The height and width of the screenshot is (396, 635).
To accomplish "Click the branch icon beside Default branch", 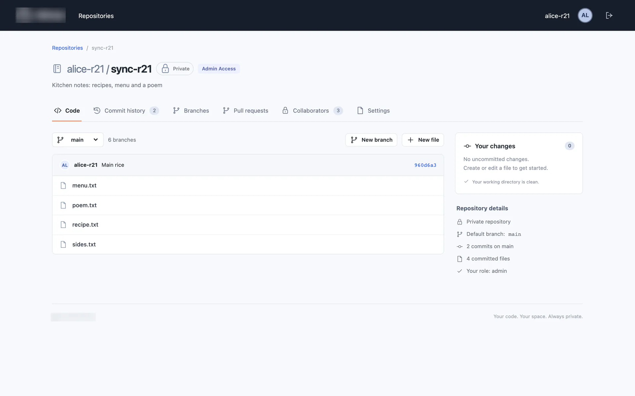I will 459,234.
